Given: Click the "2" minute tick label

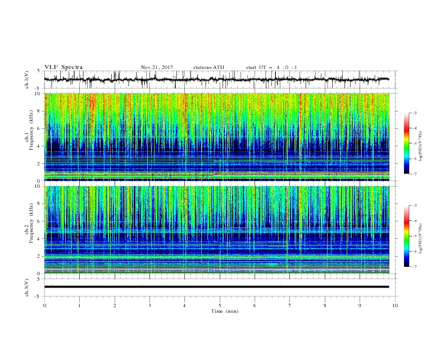Looking at the screenshot, I should click(115, 305).
